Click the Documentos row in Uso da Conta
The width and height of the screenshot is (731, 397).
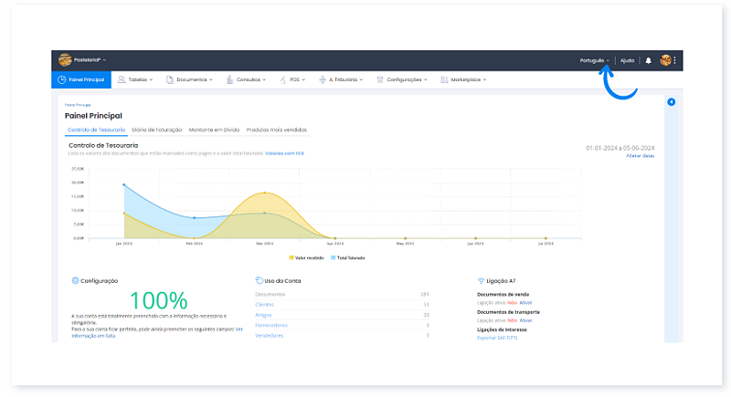pos(342,294)
